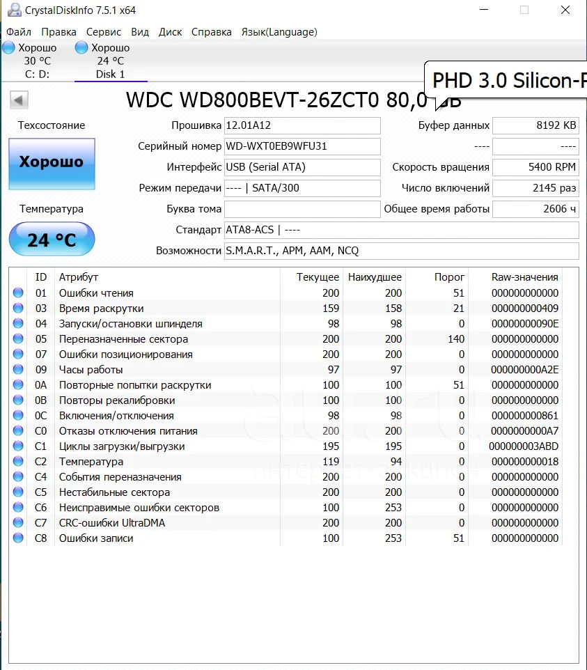The width and height of the screenshot is (587, 670).
Task: Click raw value 000000000409 in Время раскрутки row
Action: tap(524, 309)
